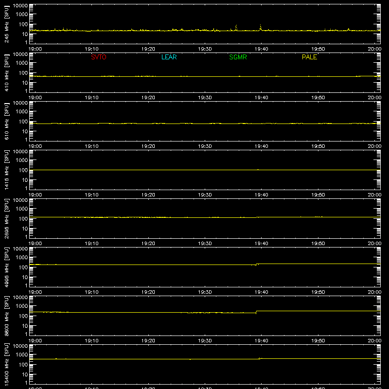Click the 100 y-axis label of 410 MHz plot
This screenshot has width=389, height=389.
coord(23,72)
